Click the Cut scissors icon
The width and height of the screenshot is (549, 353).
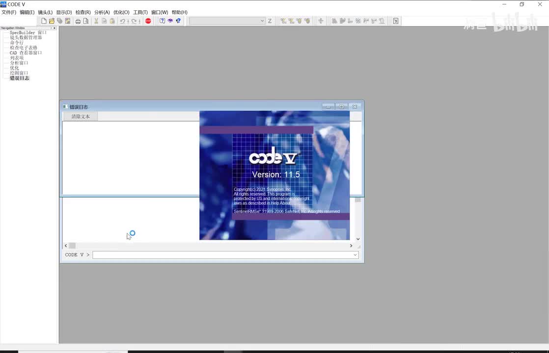[96, 21]
